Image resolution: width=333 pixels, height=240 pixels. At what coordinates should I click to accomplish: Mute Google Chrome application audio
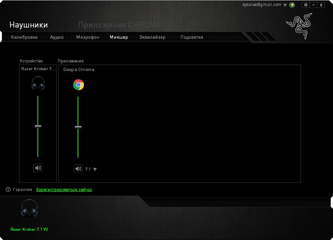tap(78, 169)
